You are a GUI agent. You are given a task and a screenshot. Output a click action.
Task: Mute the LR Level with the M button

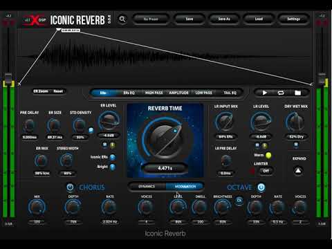[257, 145]
